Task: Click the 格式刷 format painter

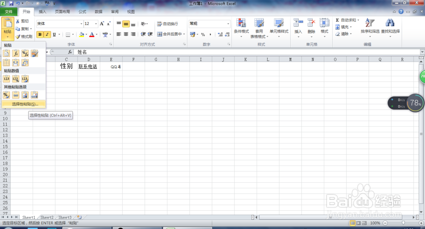Action: point(24,36)
